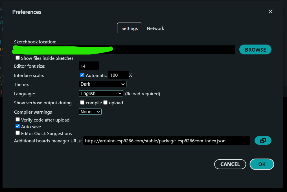Click the Editor font size field
The width and height of the screenshot is (287, 192).
(89, 66)
